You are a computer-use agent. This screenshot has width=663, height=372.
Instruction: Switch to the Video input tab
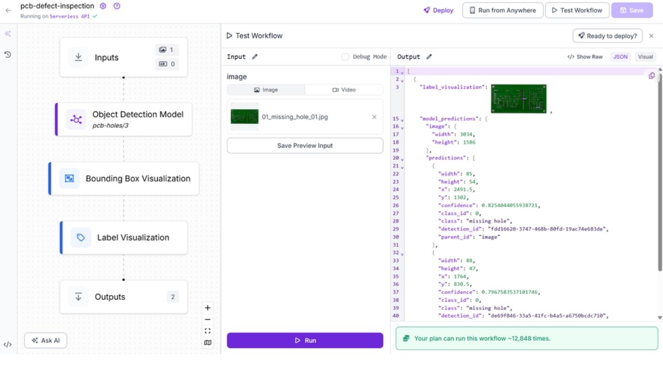point(344,90)
